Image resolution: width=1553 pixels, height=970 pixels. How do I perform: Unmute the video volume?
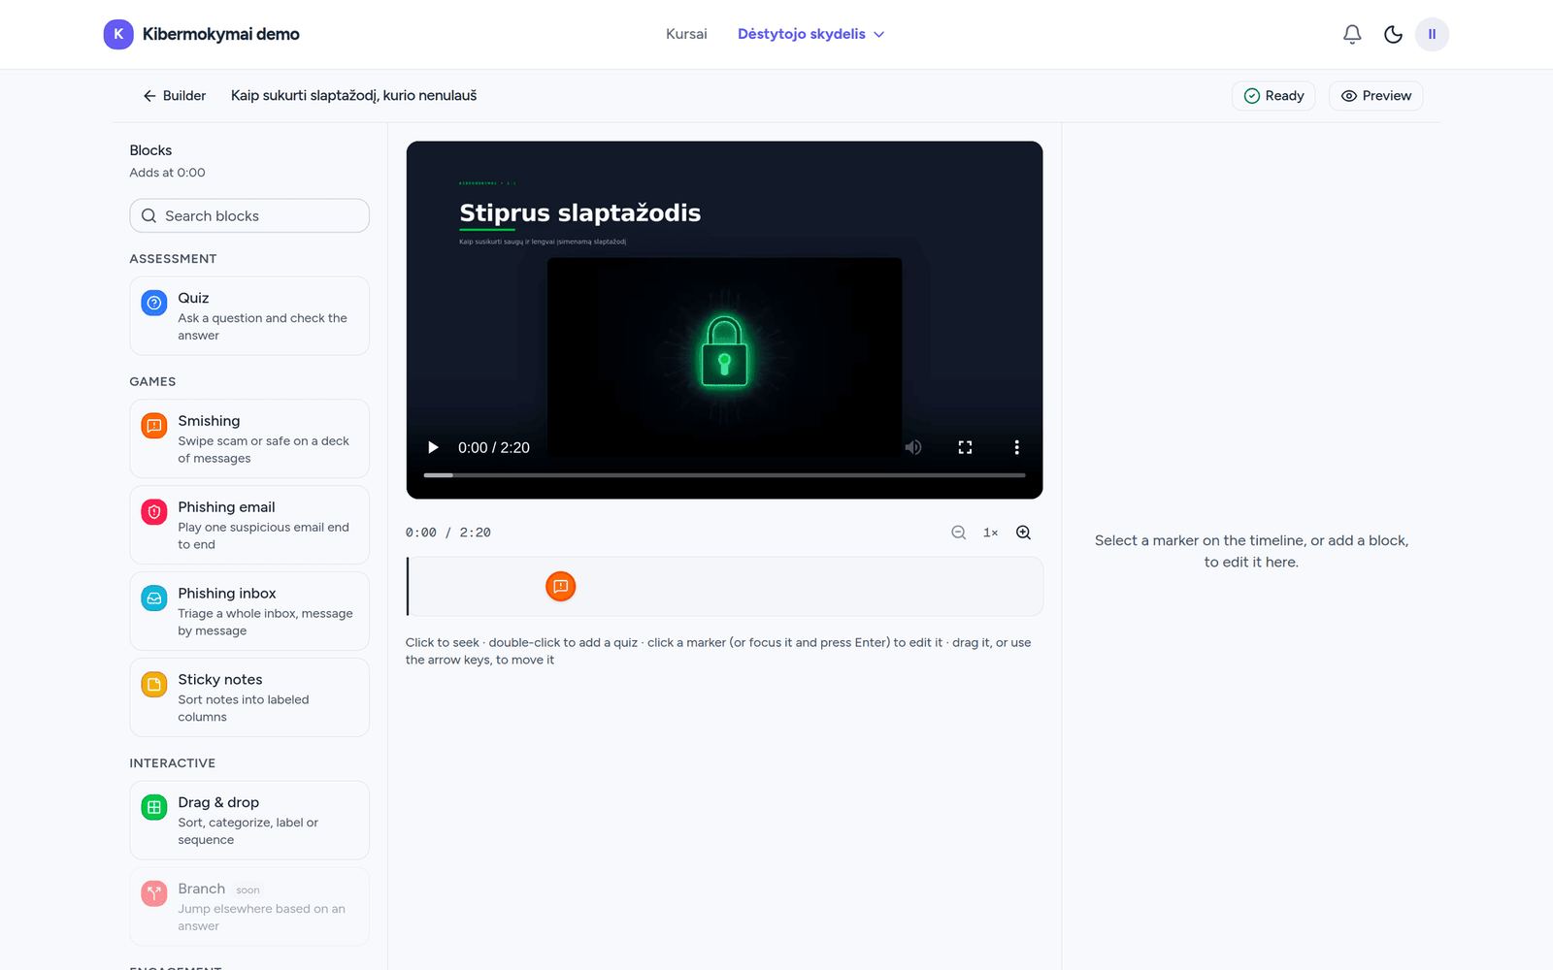pyautogui.click(x=913, y=447)
